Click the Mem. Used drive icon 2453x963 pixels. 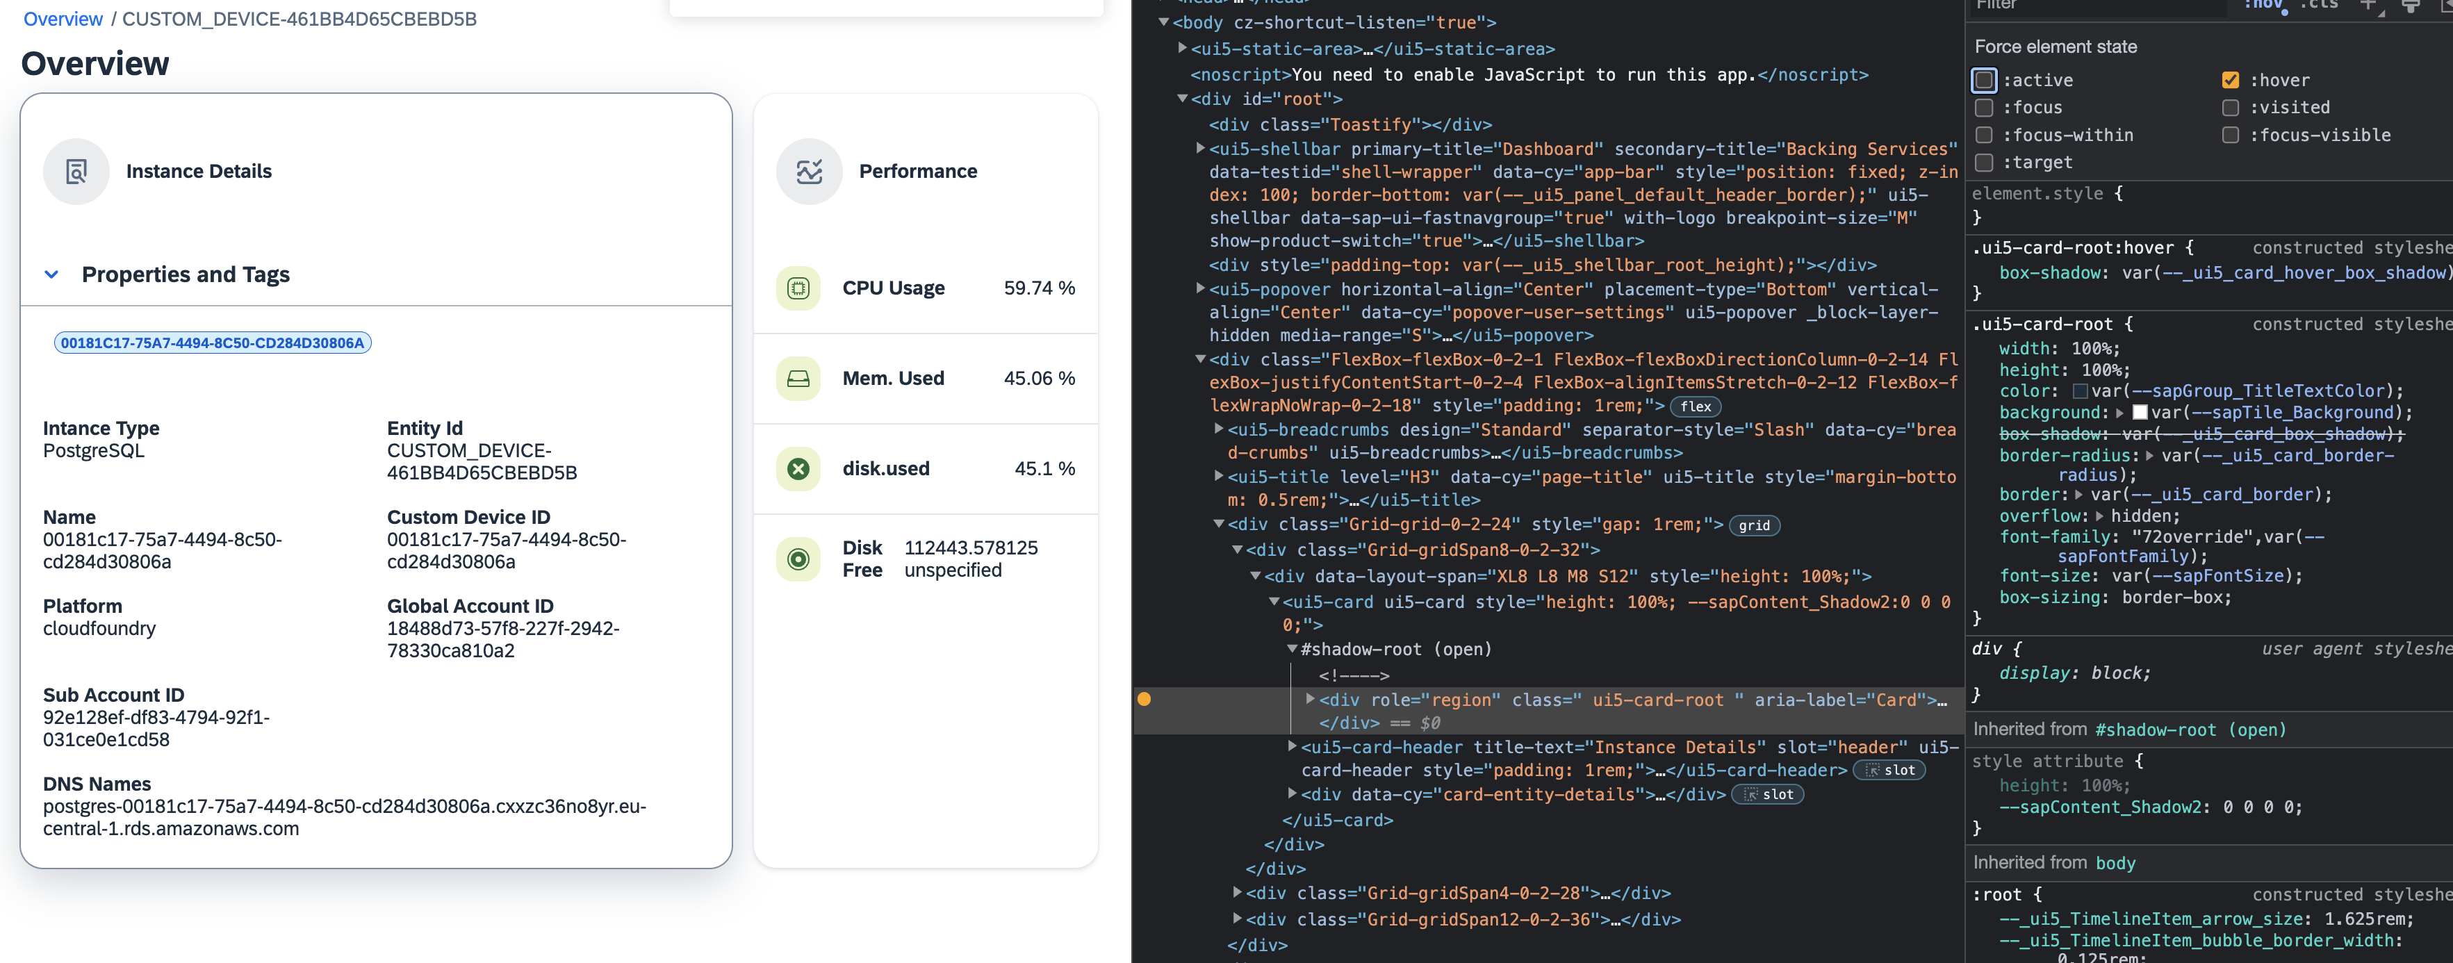[x=798, y=378]
